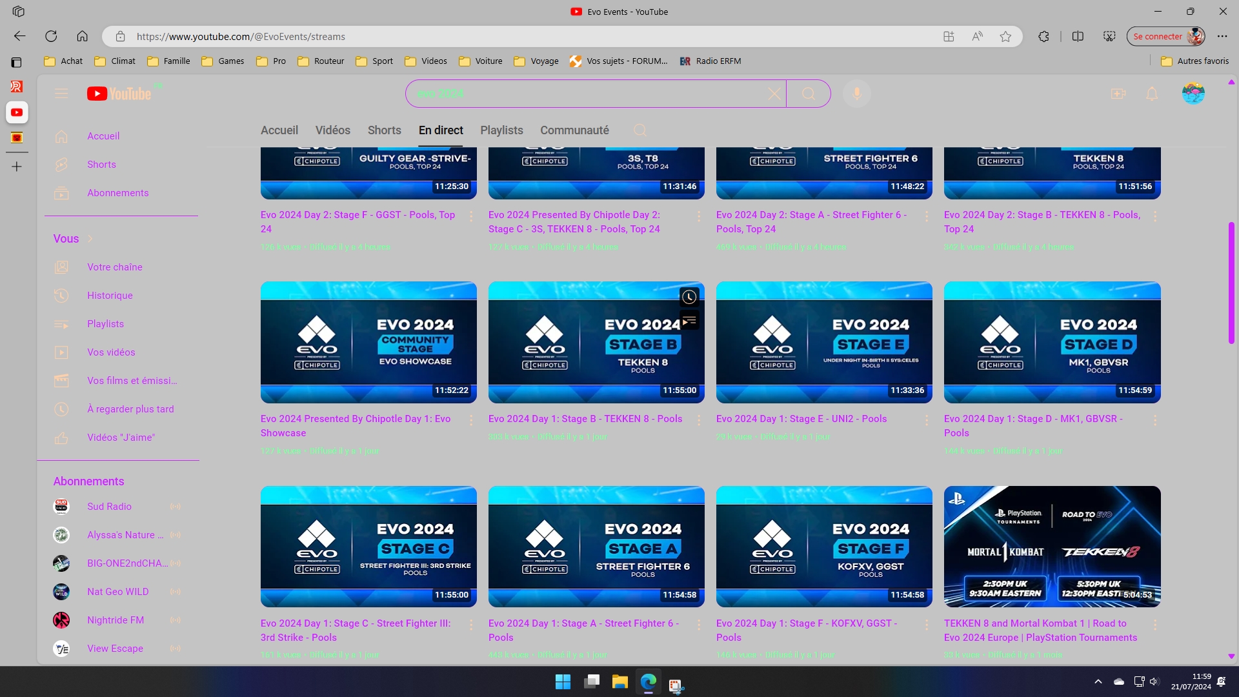Click the search magnifier button
The height and width of the screenshot is (697, 1239).
coord(808,94)
